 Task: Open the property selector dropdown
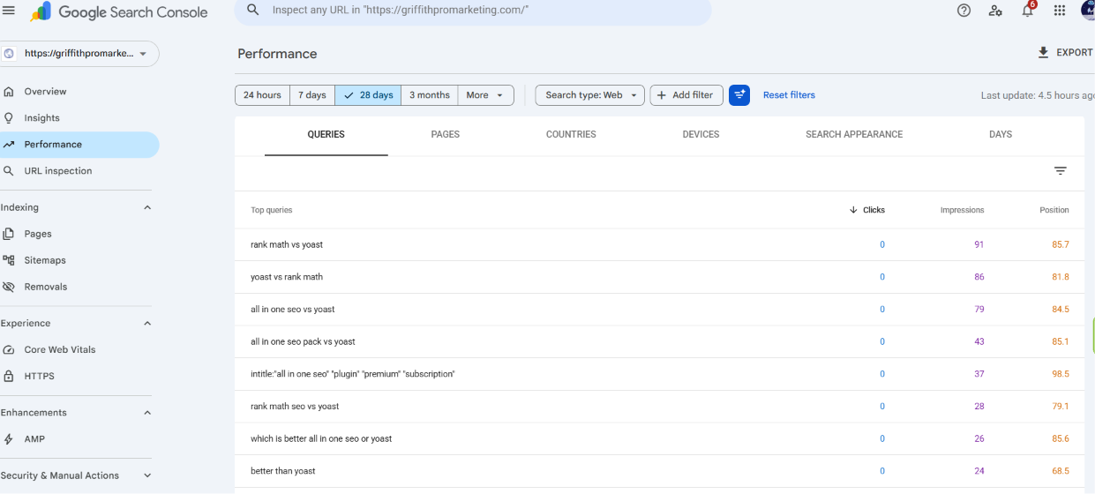(x=79, y=54)
